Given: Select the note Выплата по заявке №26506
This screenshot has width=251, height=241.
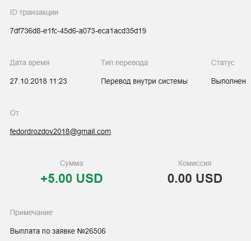Looking at the screenshot, I should (x=58, y=231).
